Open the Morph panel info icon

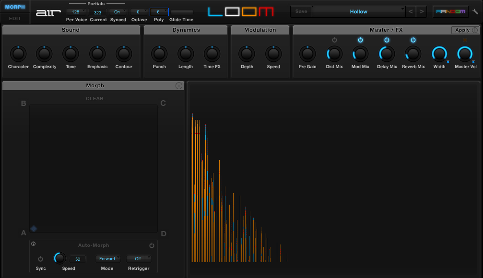pos(178,86)
